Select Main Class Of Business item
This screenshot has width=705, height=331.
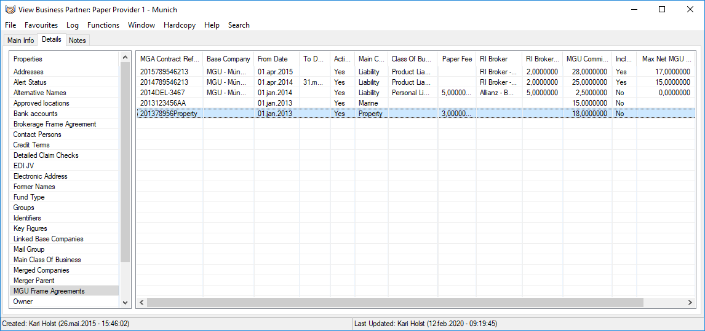coord(47,260)
